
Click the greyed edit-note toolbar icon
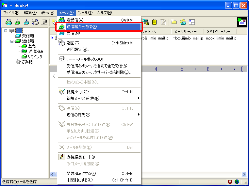point(163,22)
